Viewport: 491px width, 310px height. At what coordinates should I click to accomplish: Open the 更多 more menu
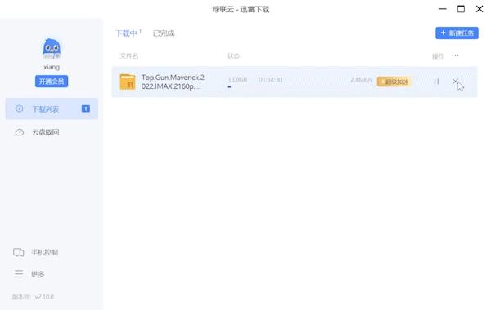[x=38, y=274]
